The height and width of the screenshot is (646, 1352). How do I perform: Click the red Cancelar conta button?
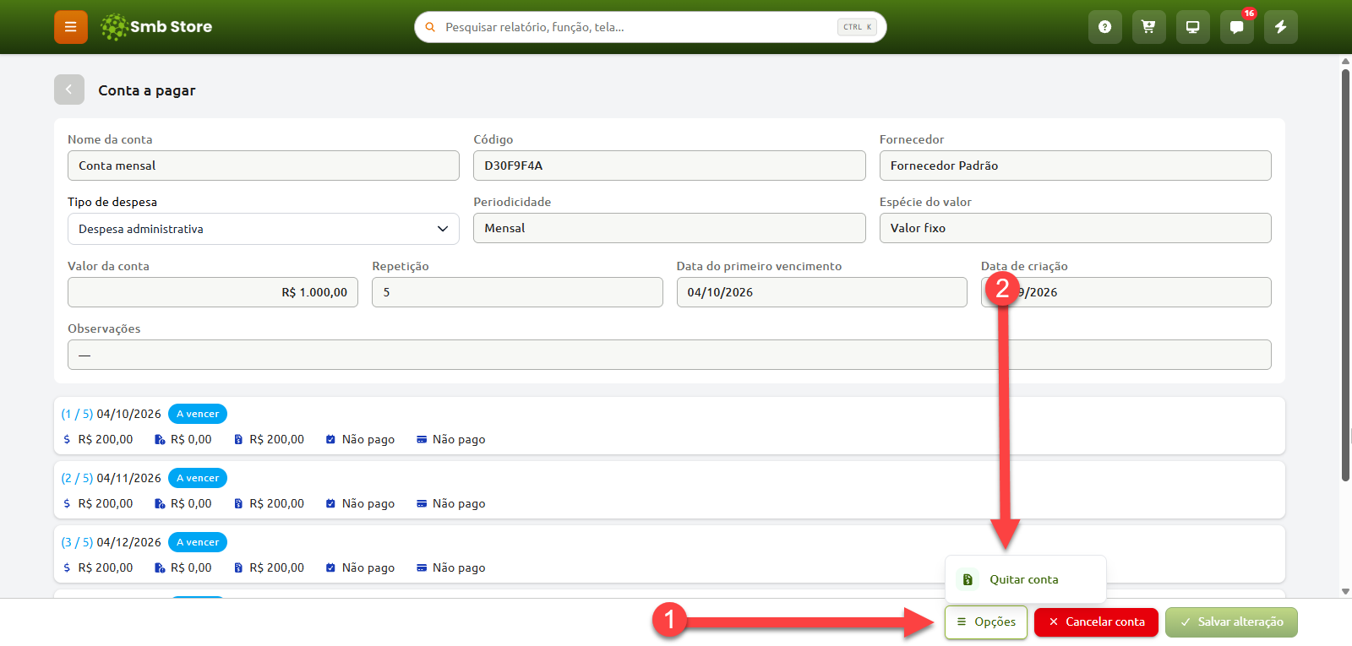click(1096, 622)
